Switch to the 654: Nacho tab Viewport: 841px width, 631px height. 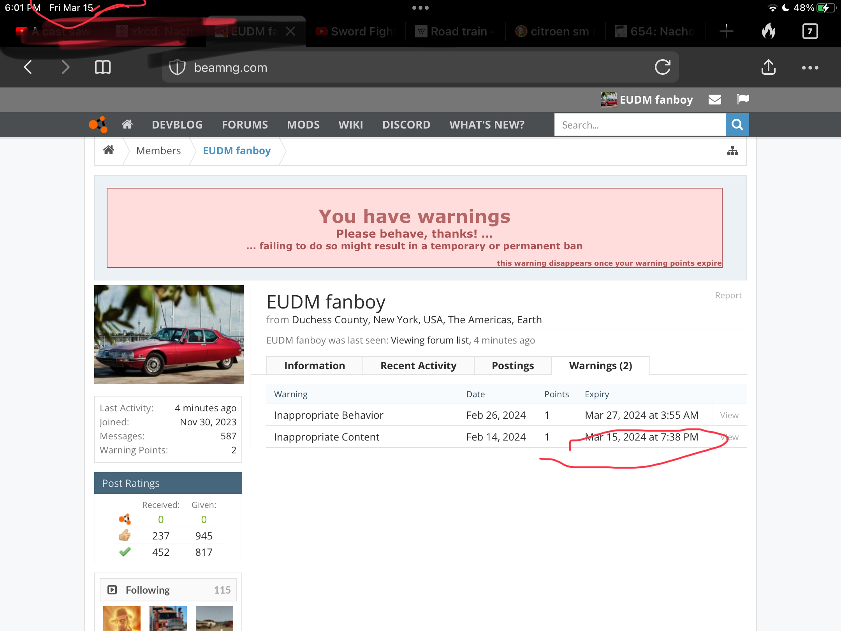point(655,31)
